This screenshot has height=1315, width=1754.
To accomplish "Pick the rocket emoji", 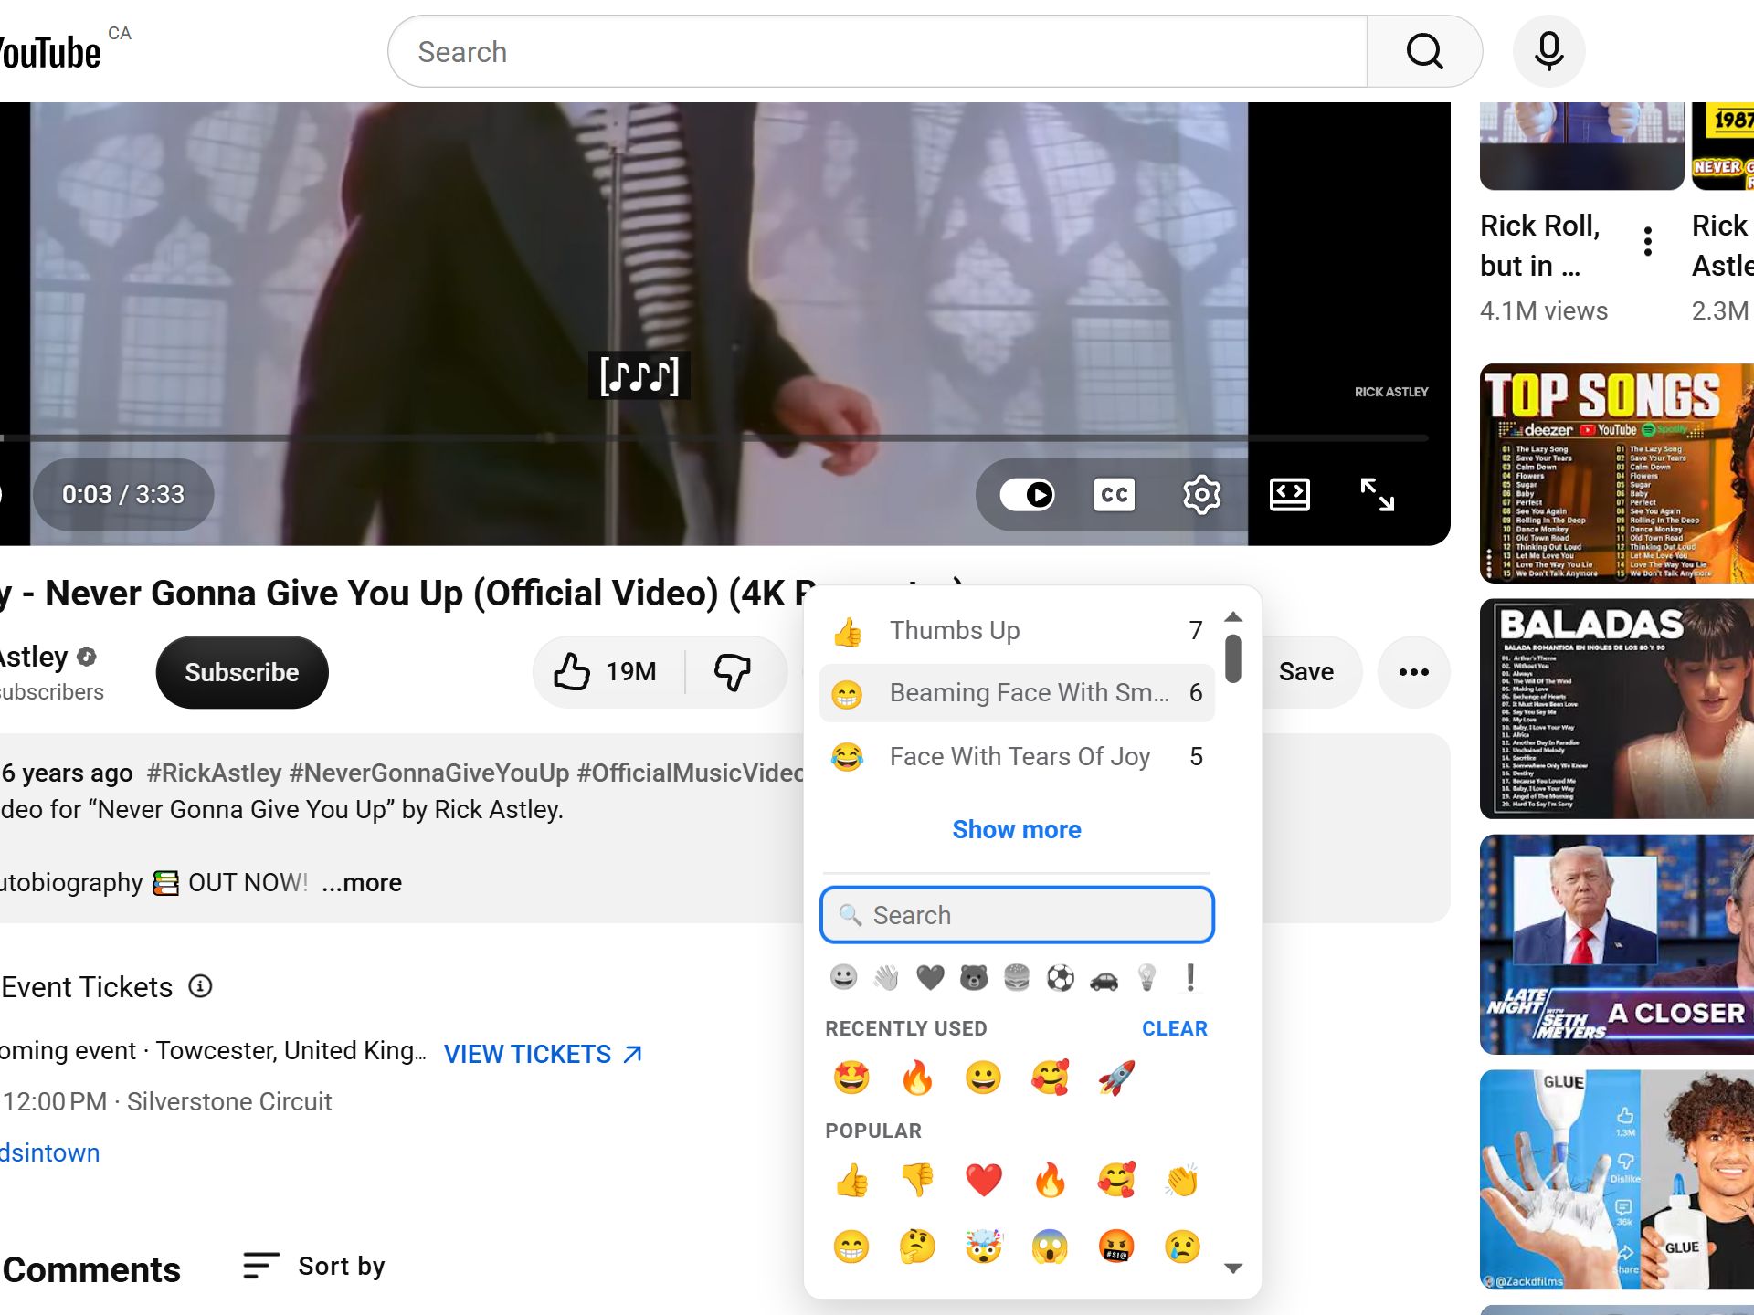I will click(1116, 1078).
